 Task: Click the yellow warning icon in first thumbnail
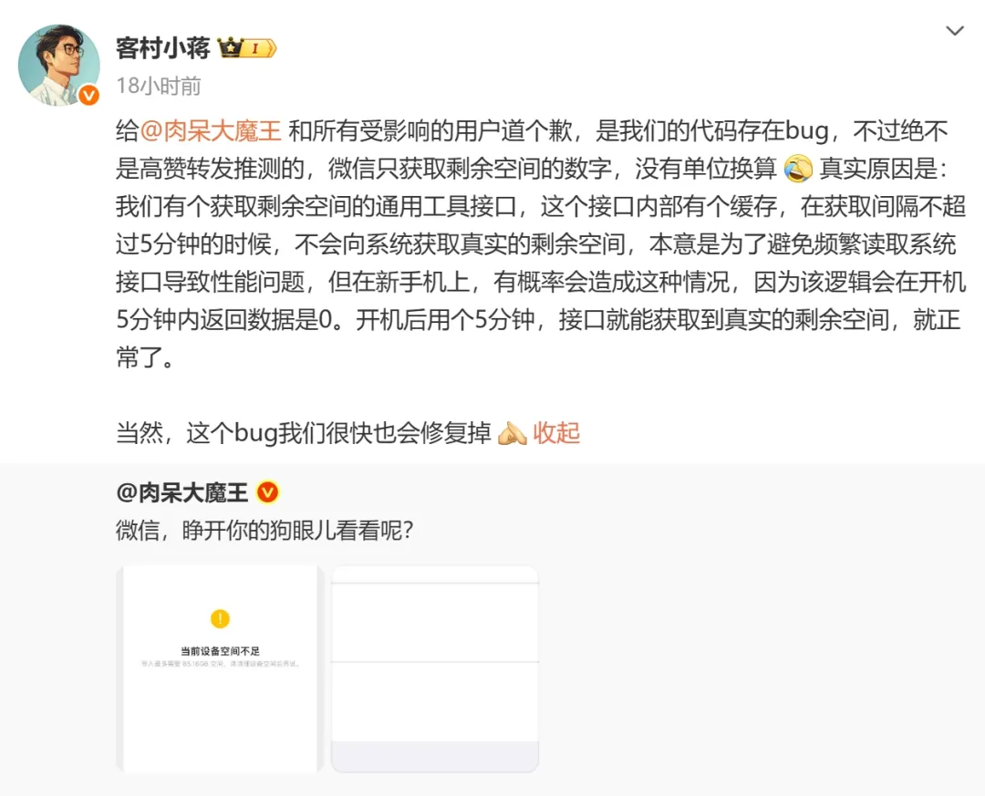220,619
